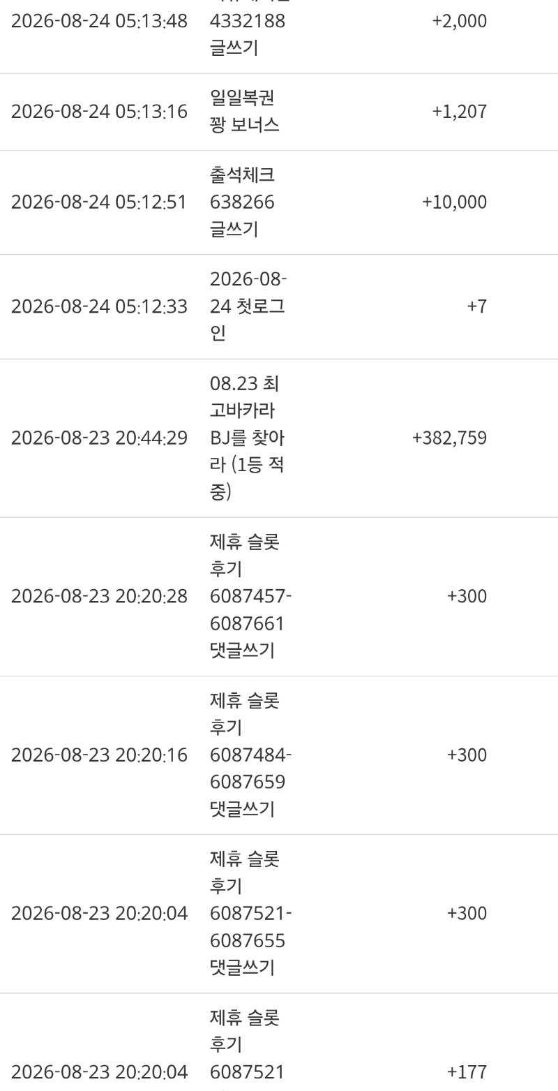Tap the 일일복권 꽝 보너스 description
This screenshot has height=1091, width=558.
coord(245,112)
